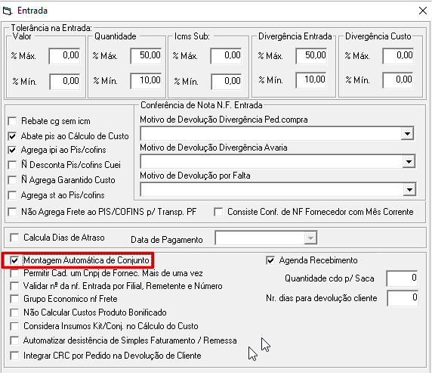Uncheck Agenda Recebimento
432x373 pixels.
pos(270,260)
